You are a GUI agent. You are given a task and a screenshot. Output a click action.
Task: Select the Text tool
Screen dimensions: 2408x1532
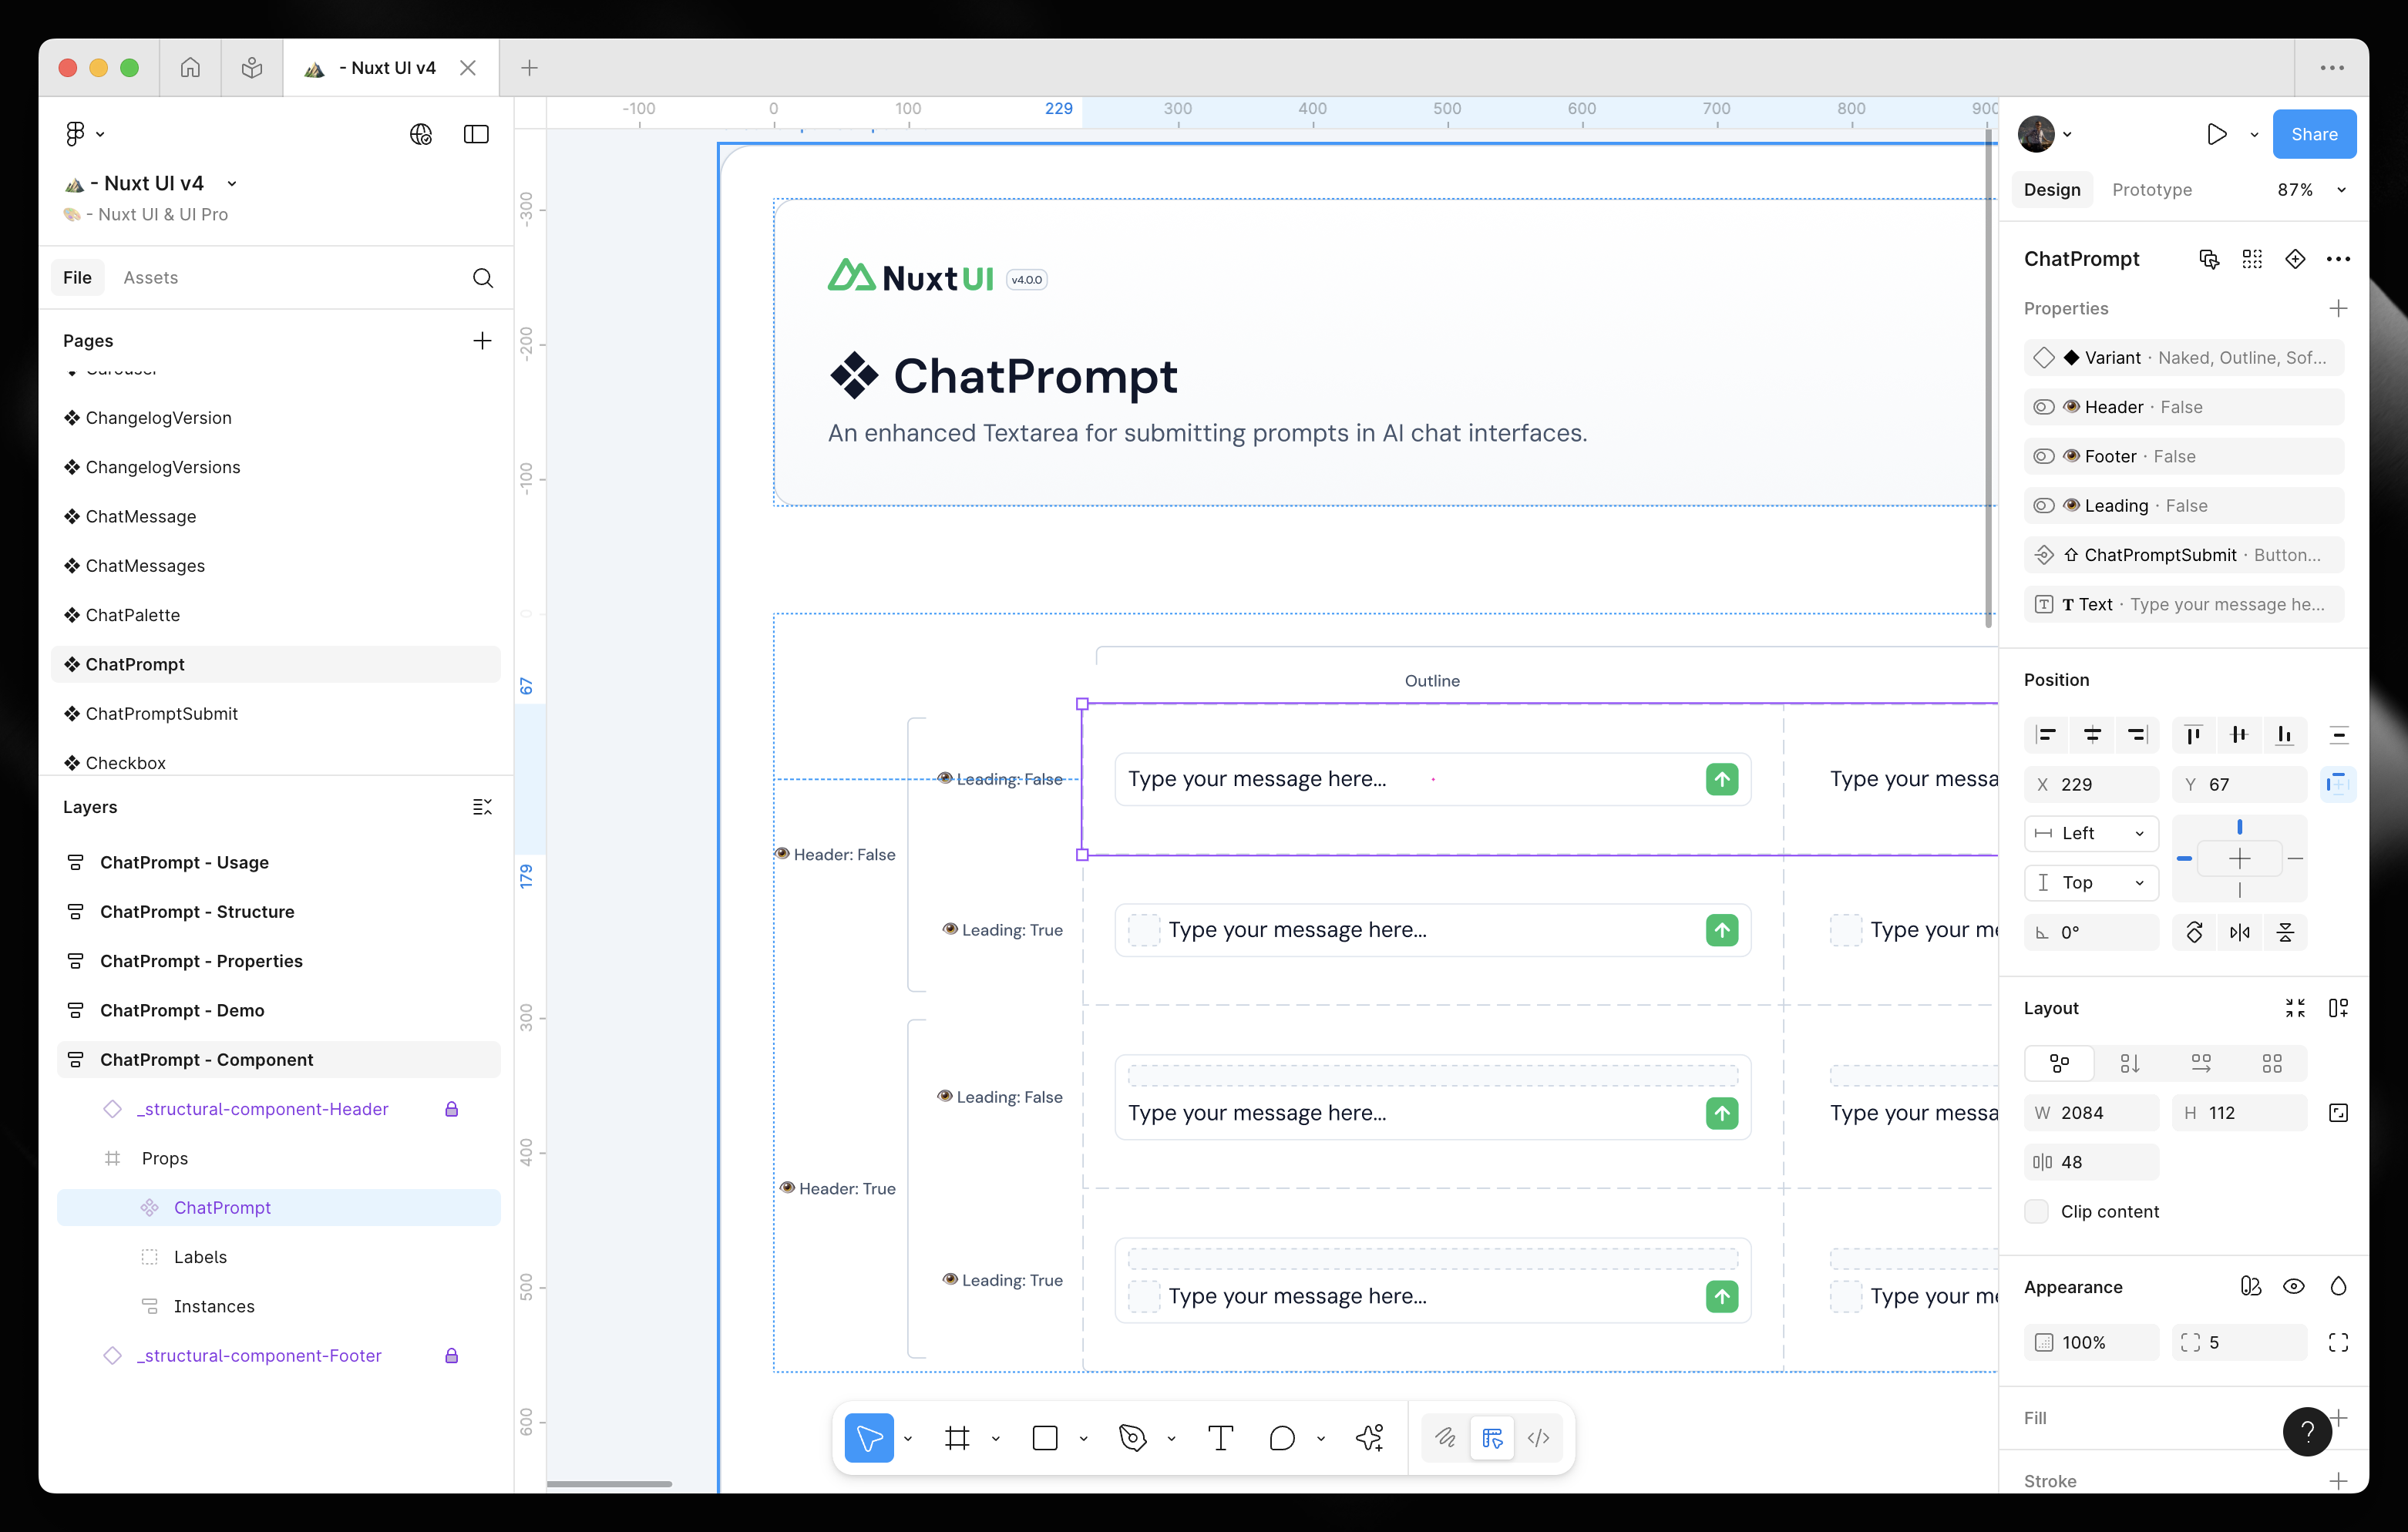click(x=1220, y=1438)
